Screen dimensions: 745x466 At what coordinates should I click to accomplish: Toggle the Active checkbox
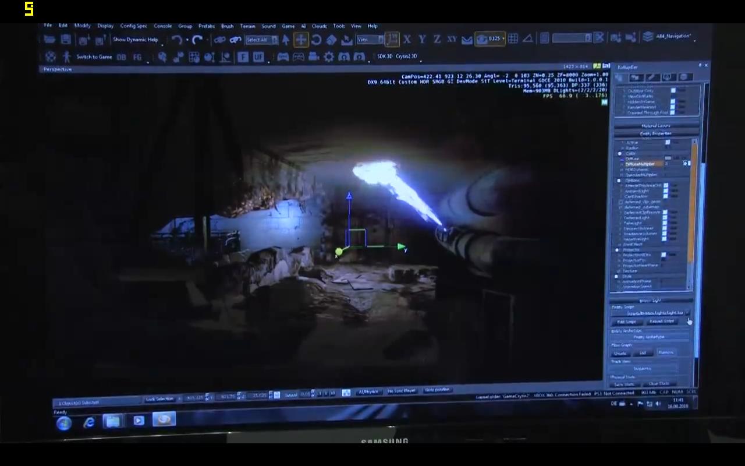[668, 142]
